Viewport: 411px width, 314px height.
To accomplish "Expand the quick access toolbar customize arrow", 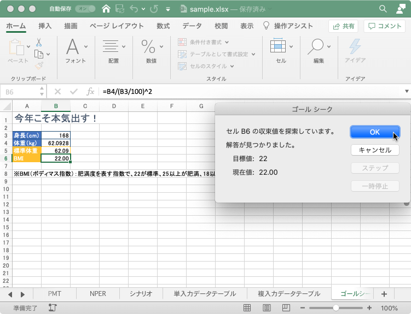I will point(167,9).
